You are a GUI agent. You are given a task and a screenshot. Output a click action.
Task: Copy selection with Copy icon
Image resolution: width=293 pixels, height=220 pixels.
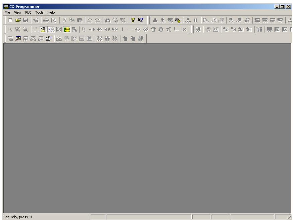click(72, 20)
